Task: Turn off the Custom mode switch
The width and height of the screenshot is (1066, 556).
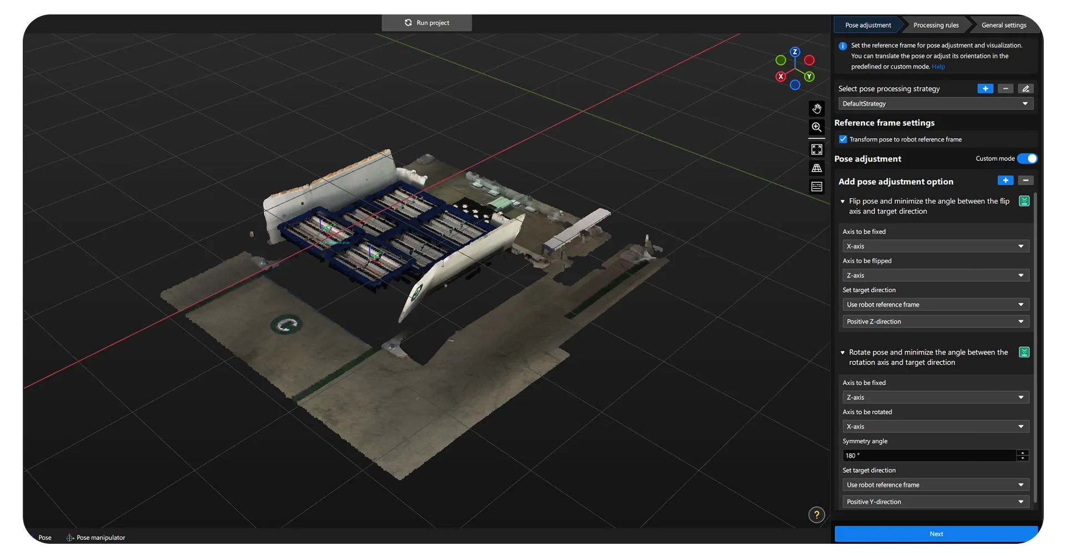Action: coord(1027,159)
